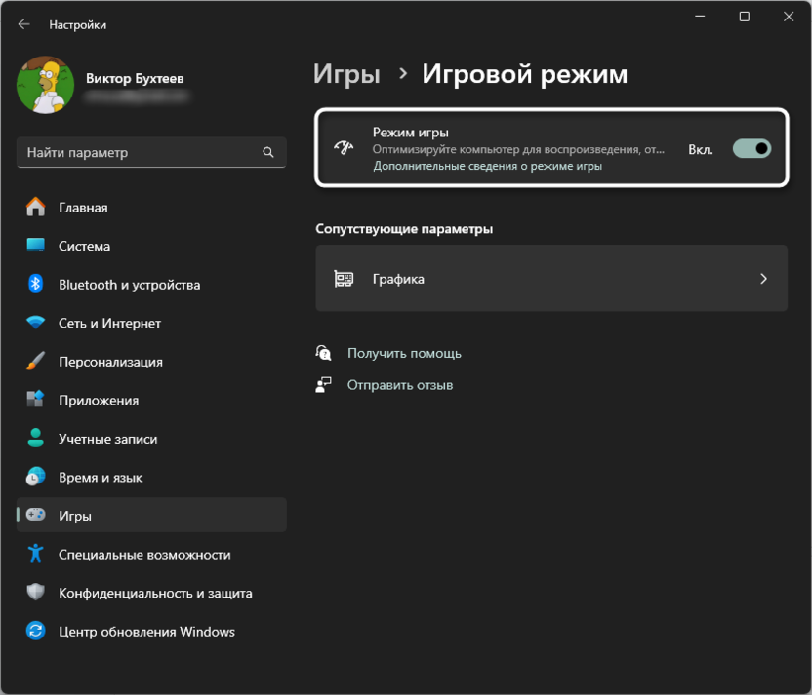
Task: Open the Система section
Action: point(151,246)
